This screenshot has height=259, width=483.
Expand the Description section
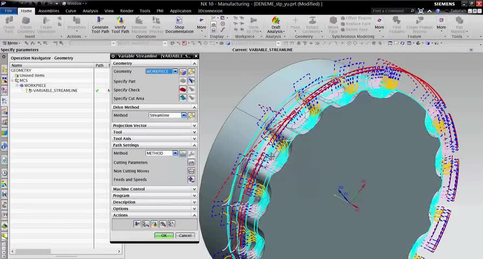[155, 202]
